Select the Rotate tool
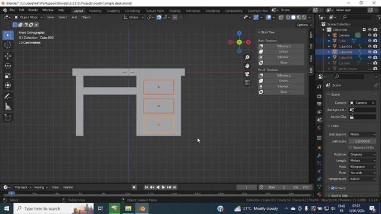This screenshot has width=381, height=214. (x=8, y=66)
